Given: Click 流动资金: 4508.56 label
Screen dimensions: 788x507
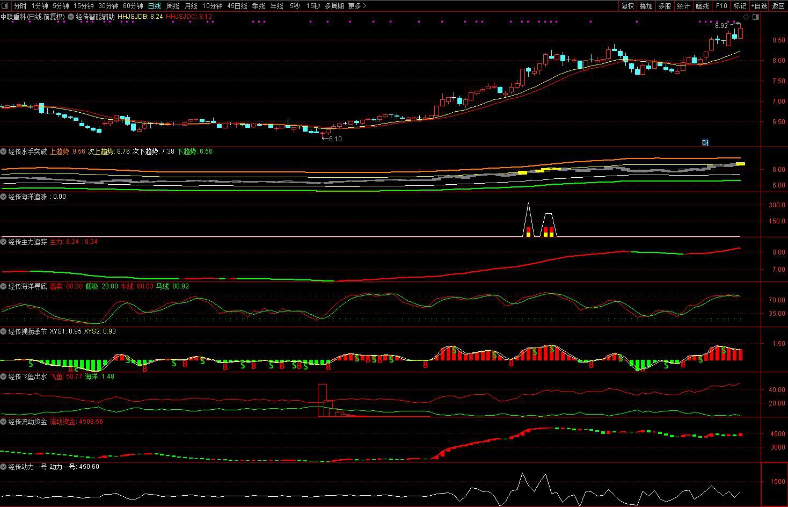Looking at the screenshot, I should click(x=76, y=422).
